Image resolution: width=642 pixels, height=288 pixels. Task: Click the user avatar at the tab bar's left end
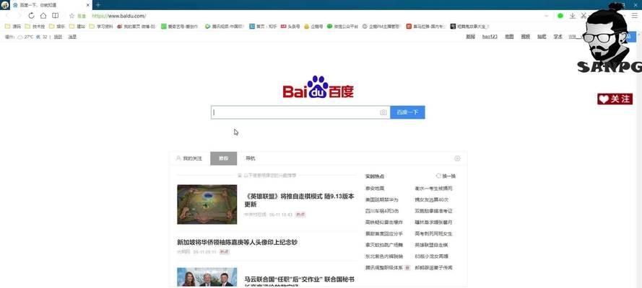point(5,5)
